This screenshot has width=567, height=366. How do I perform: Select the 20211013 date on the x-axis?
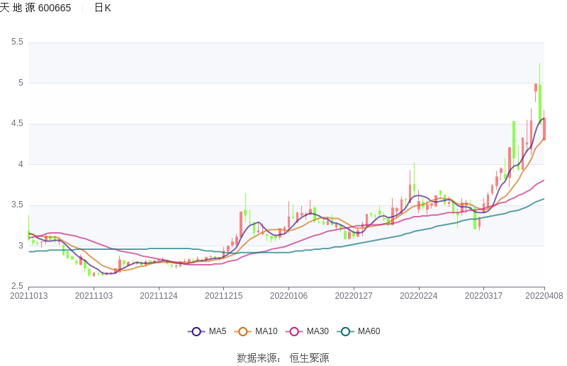(29, 296)
